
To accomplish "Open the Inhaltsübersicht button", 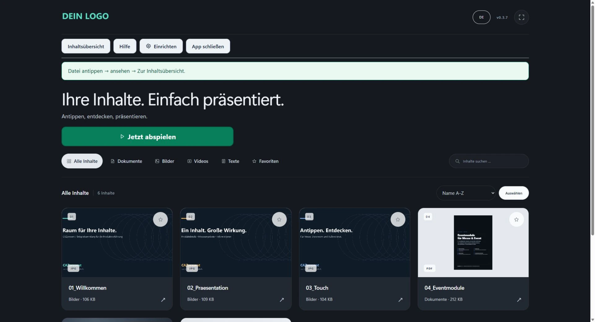I will point(86,46).
